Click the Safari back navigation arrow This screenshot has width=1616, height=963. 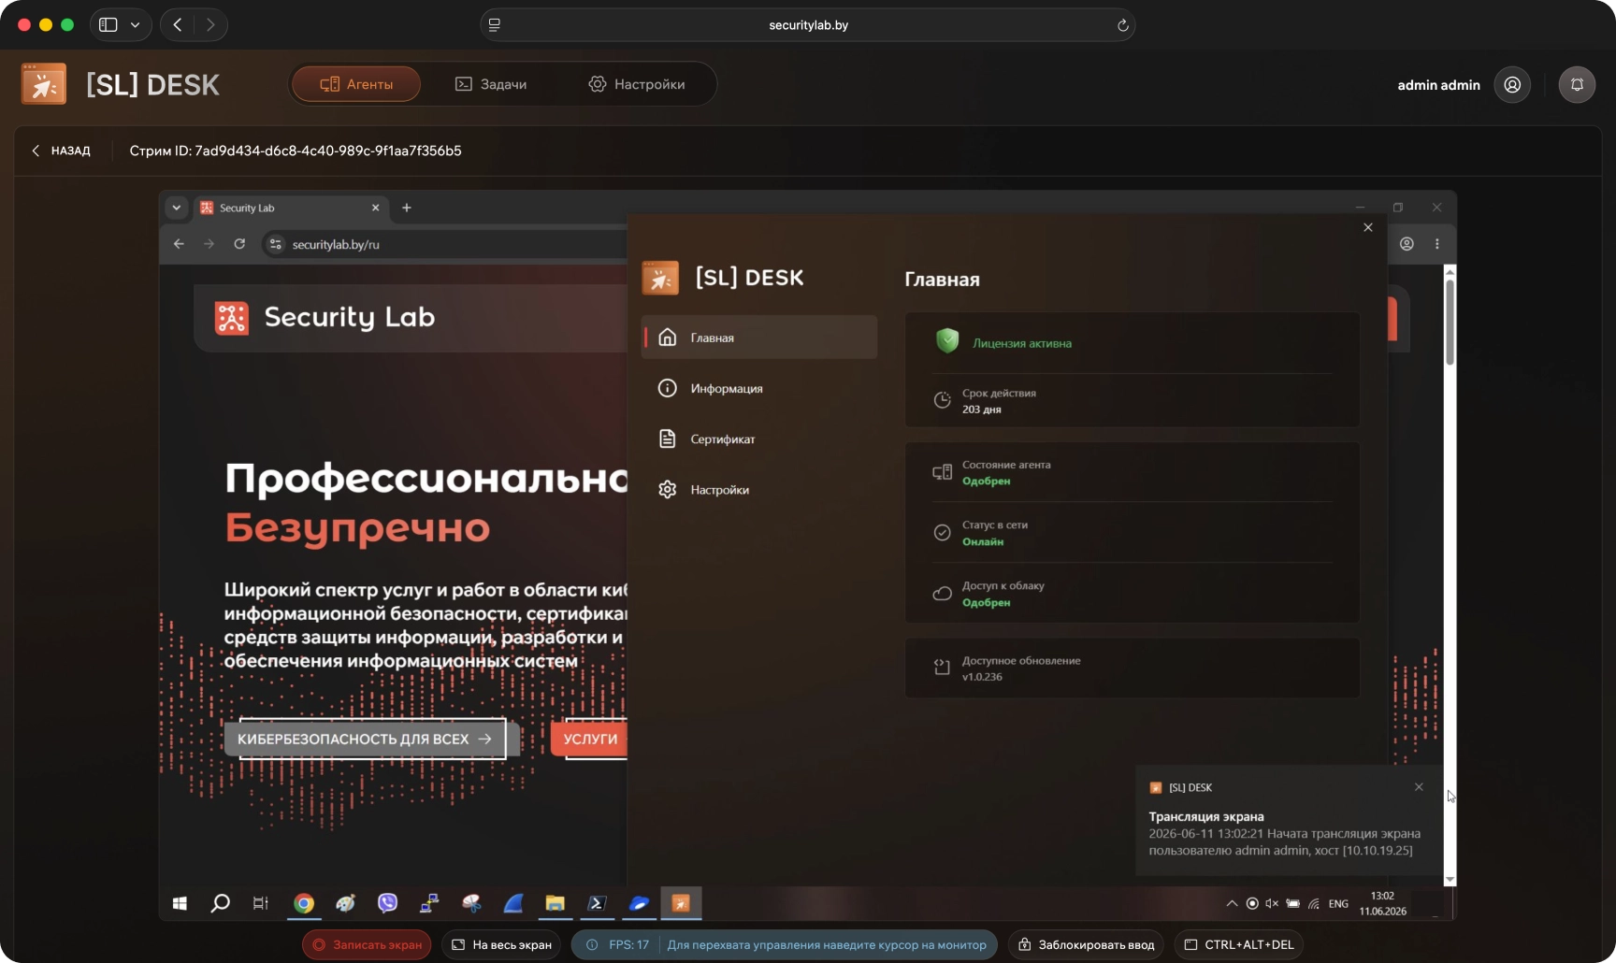click(x=178, y=25)
